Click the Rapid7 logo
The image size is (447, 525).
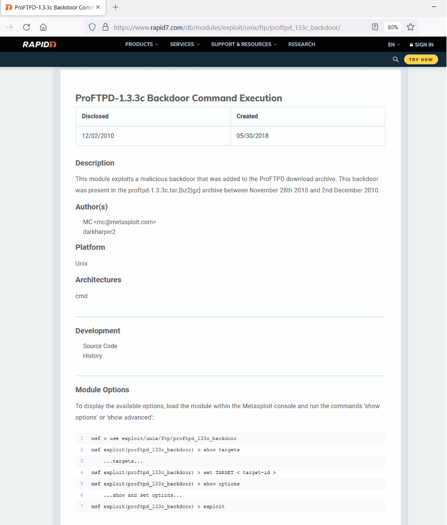click(40, 45)
